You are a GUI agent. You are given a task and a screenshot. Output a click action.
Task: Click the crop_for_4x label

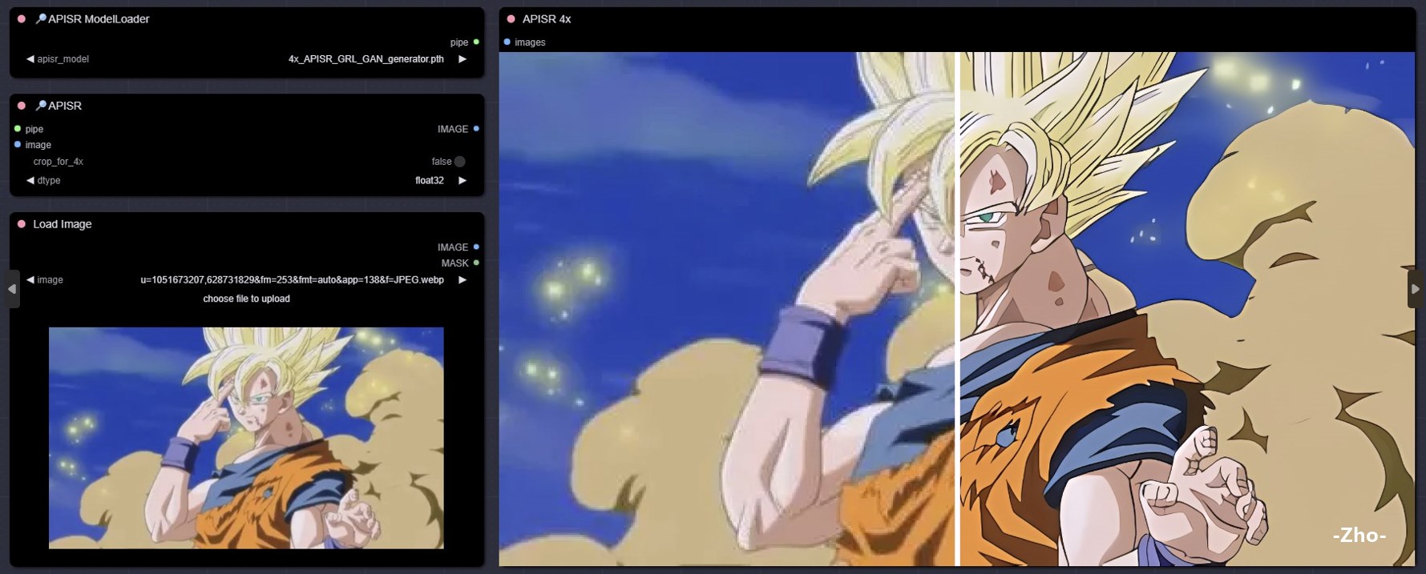59,162
